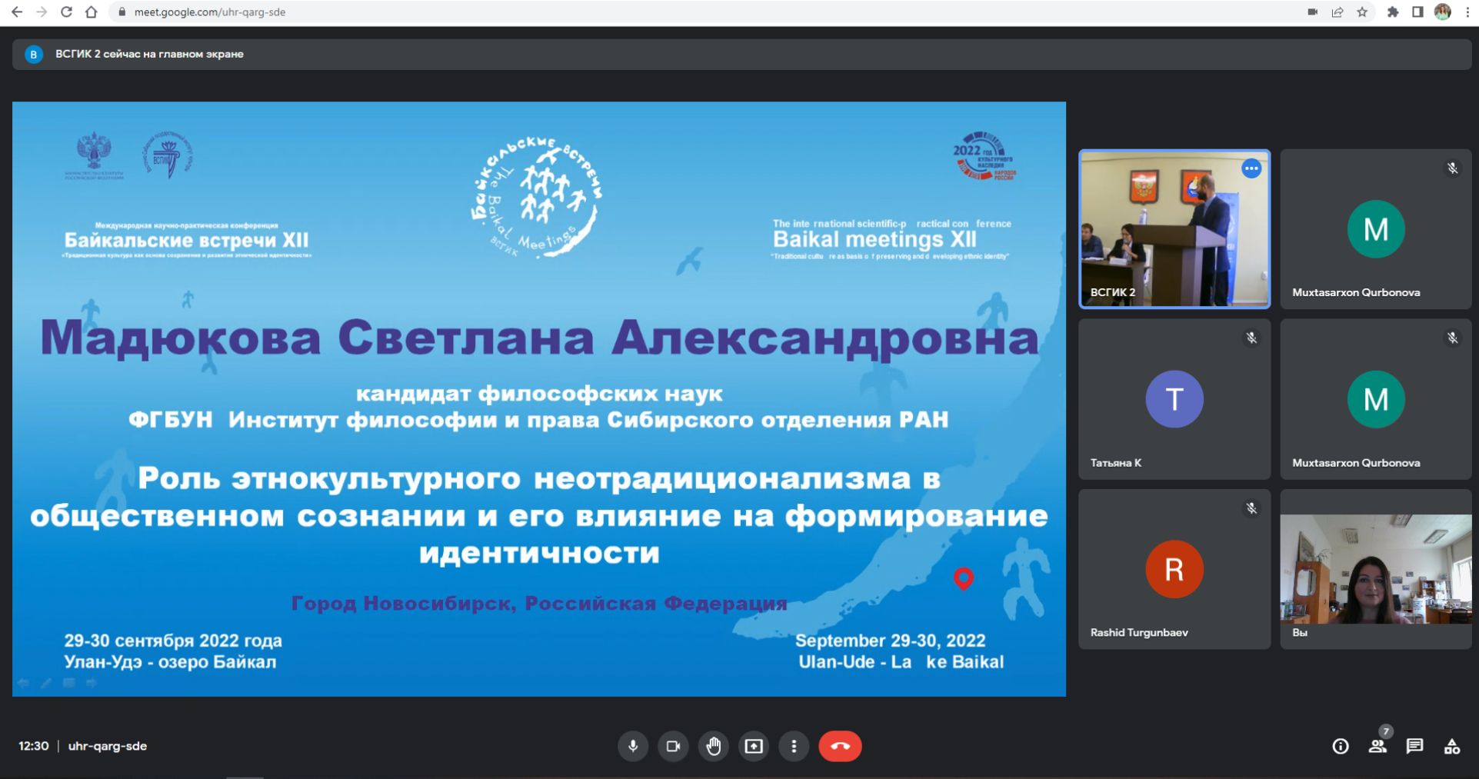This screenshot has width=1479, height=779.
Task: Raise your hand in the meeting
Action: (x=714, y=746)
